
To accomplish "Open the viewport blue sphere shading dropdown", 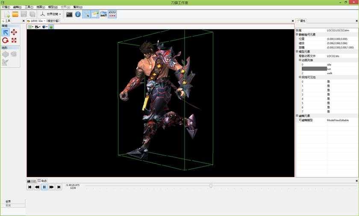I will point(45,27).
